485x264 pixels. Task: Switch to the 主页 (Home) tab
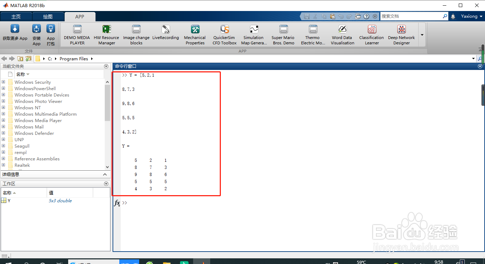tap(16, 17)
